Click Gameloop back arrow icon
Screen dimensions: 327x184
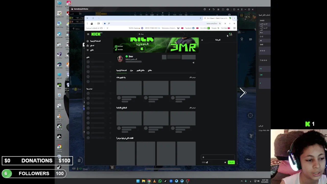tap(214, 9)
